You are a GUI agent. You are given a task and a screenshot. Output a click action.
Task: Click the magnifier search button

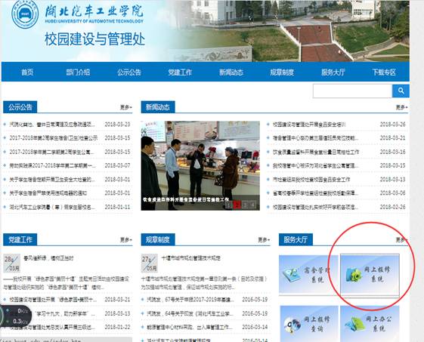(401, 91)
